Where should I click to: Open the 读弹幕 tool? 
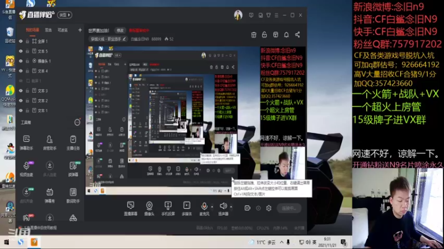point(73,169)
